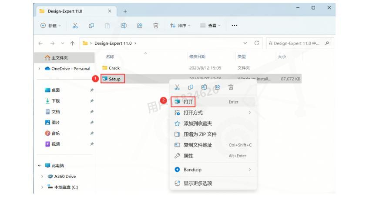Close the Design-Expert 11.0 tab
Viewport: 366px width, 197px height.
[x=110, y=11]
